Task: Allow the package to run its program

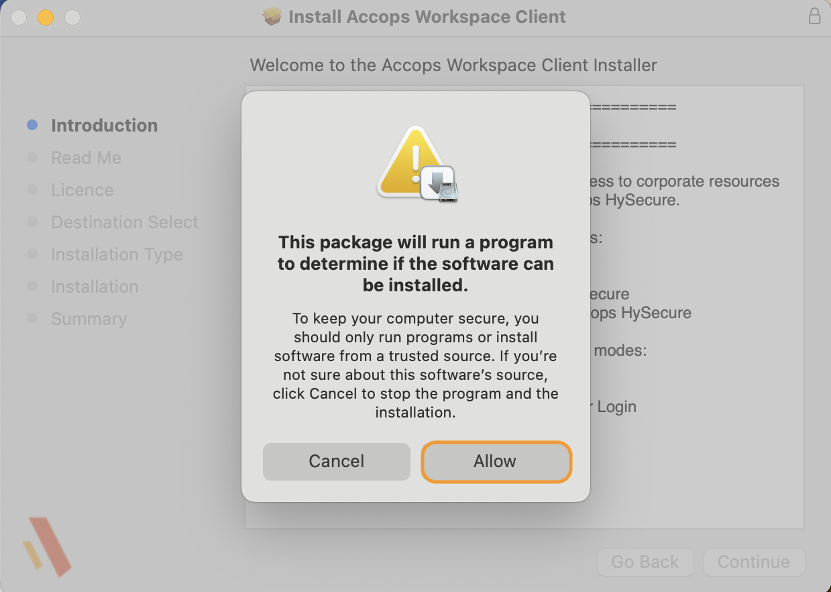Action: click(496, 462)
